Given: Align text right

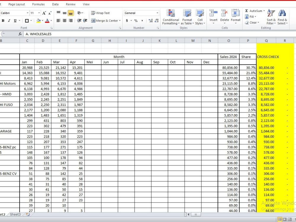Looking at the screenshot, I should coord(71,21).
